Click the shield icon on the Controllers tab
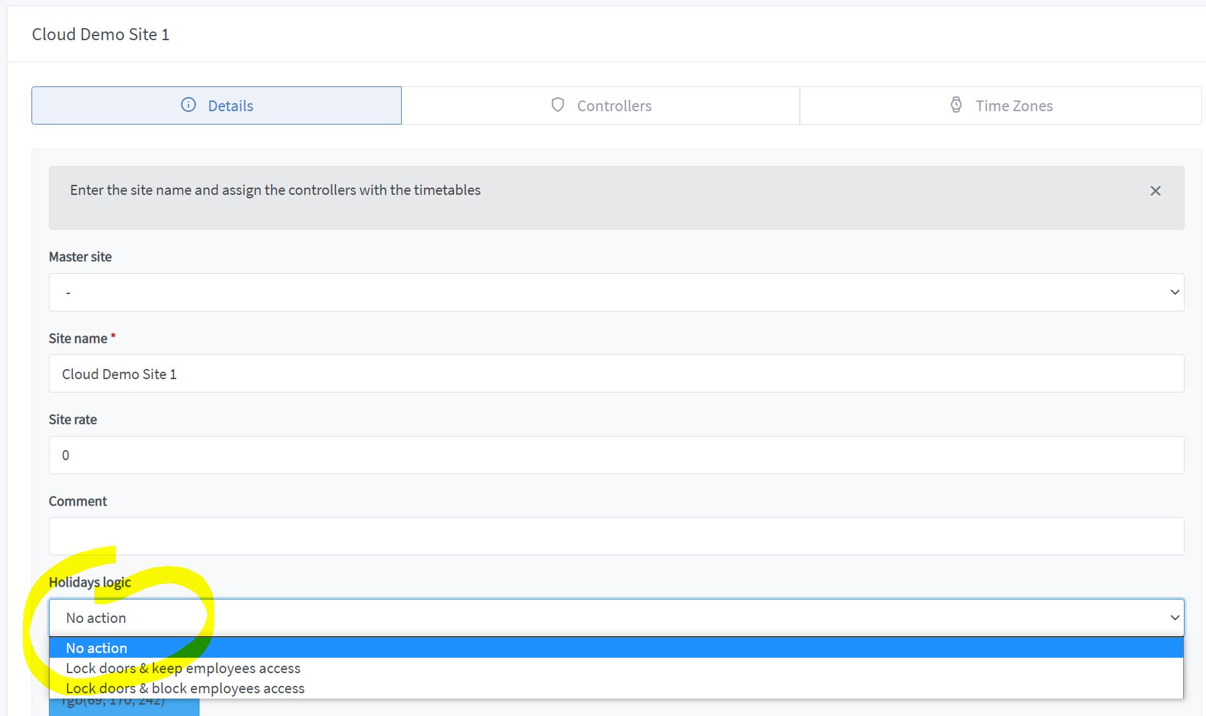Viewport: 1206px width, 716px height. (x=557, y=105)
